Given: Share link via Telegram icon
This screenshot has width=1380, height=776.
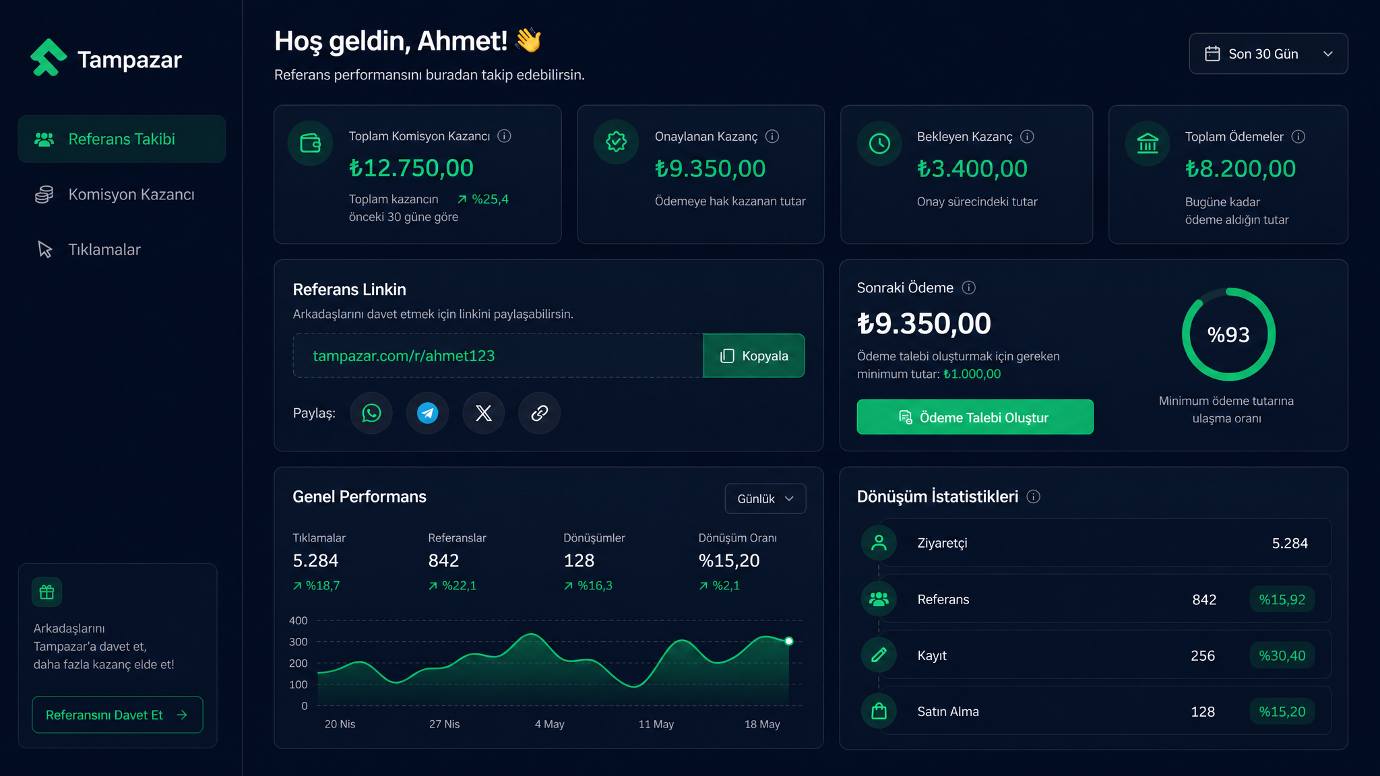Looking at the screenshot, I should pos(427,413).
